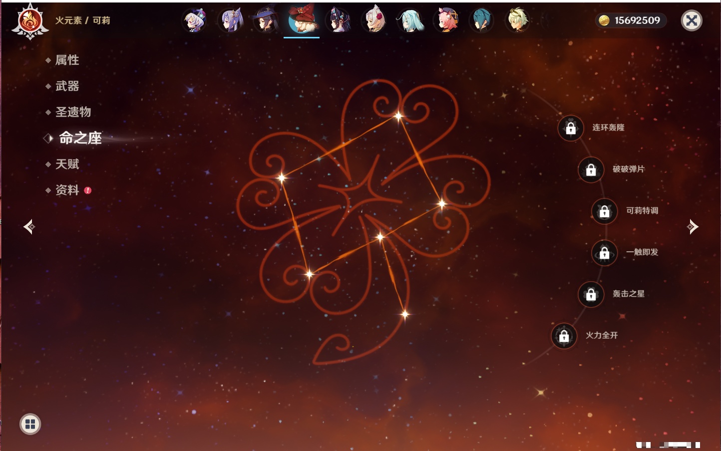The width and height of the screenshot is (721, 451).
Task: Select Klee's red-hat avatar, currently highlighted
Action: [x=302, y=20]
